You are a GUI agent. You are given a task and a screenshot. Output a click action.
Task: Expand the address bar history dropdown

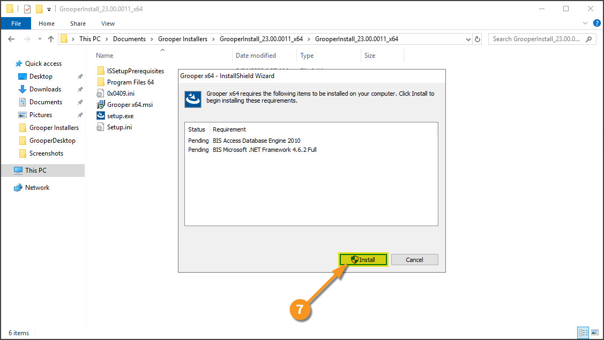(x=468, y=39)
